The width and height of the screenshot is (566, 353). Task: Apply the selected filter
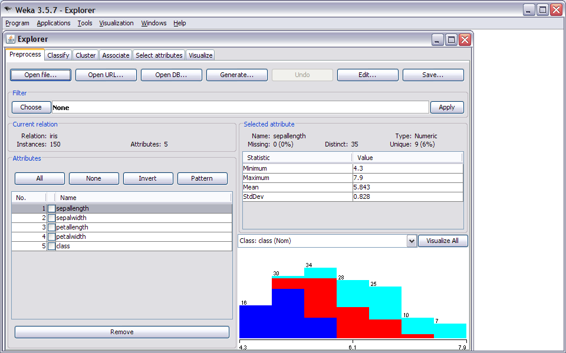447,107
